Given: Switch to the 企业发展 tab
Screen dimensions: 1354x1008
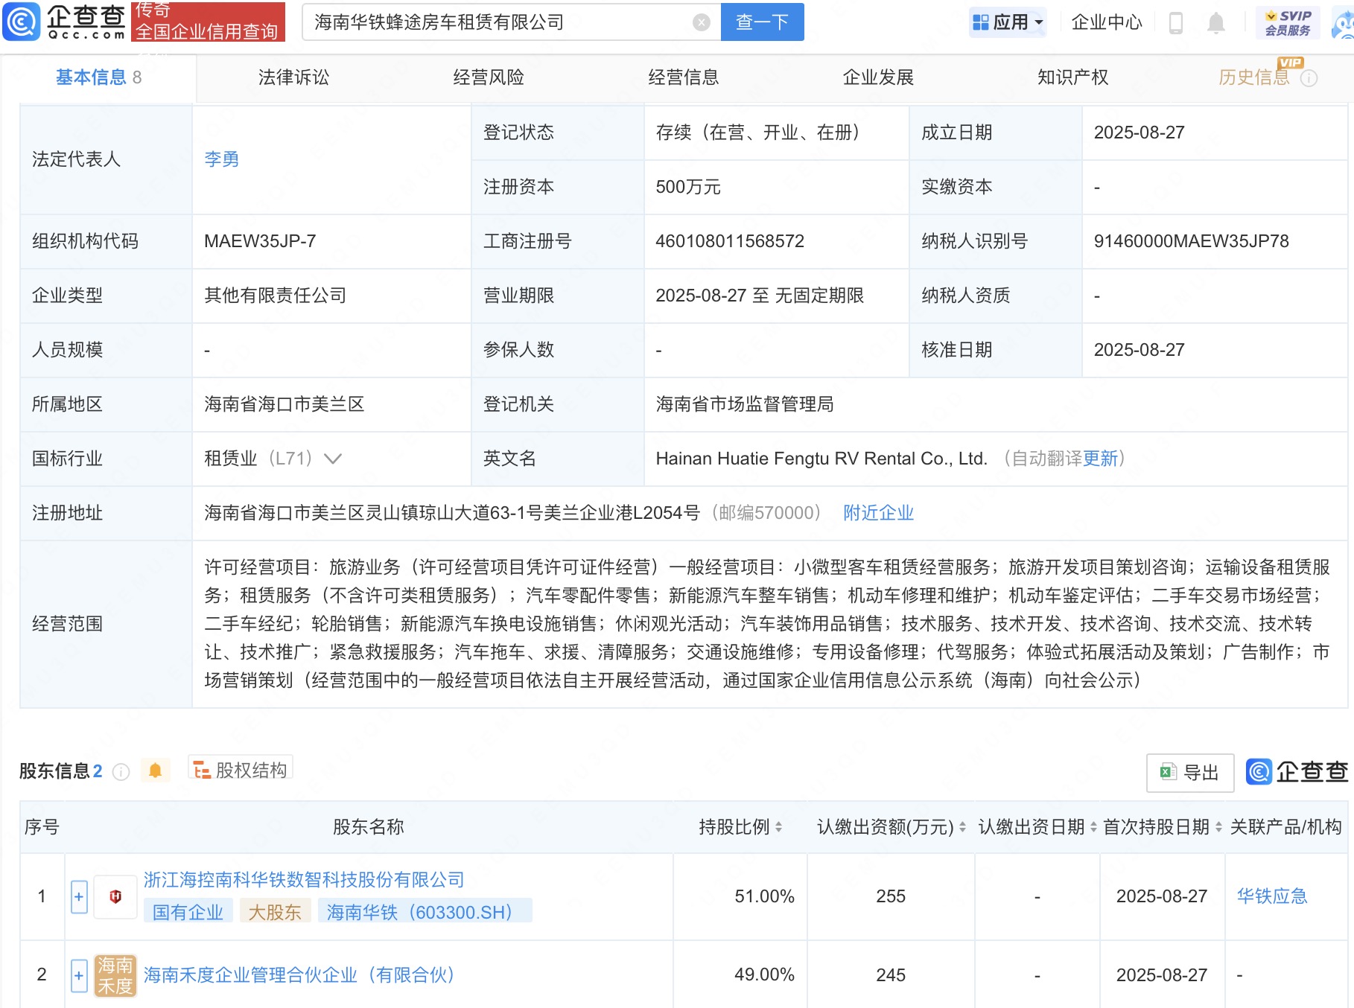Looking at the screenshot, I should (x=878, y=77).
